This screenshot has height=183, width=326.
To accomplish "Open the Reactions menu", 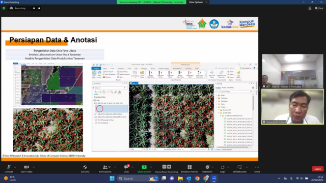I will click(207, 168).
